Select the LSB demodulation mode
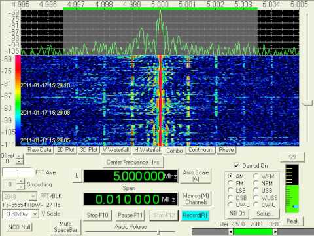This screenshot has width=314, height=236. point(230,190)
